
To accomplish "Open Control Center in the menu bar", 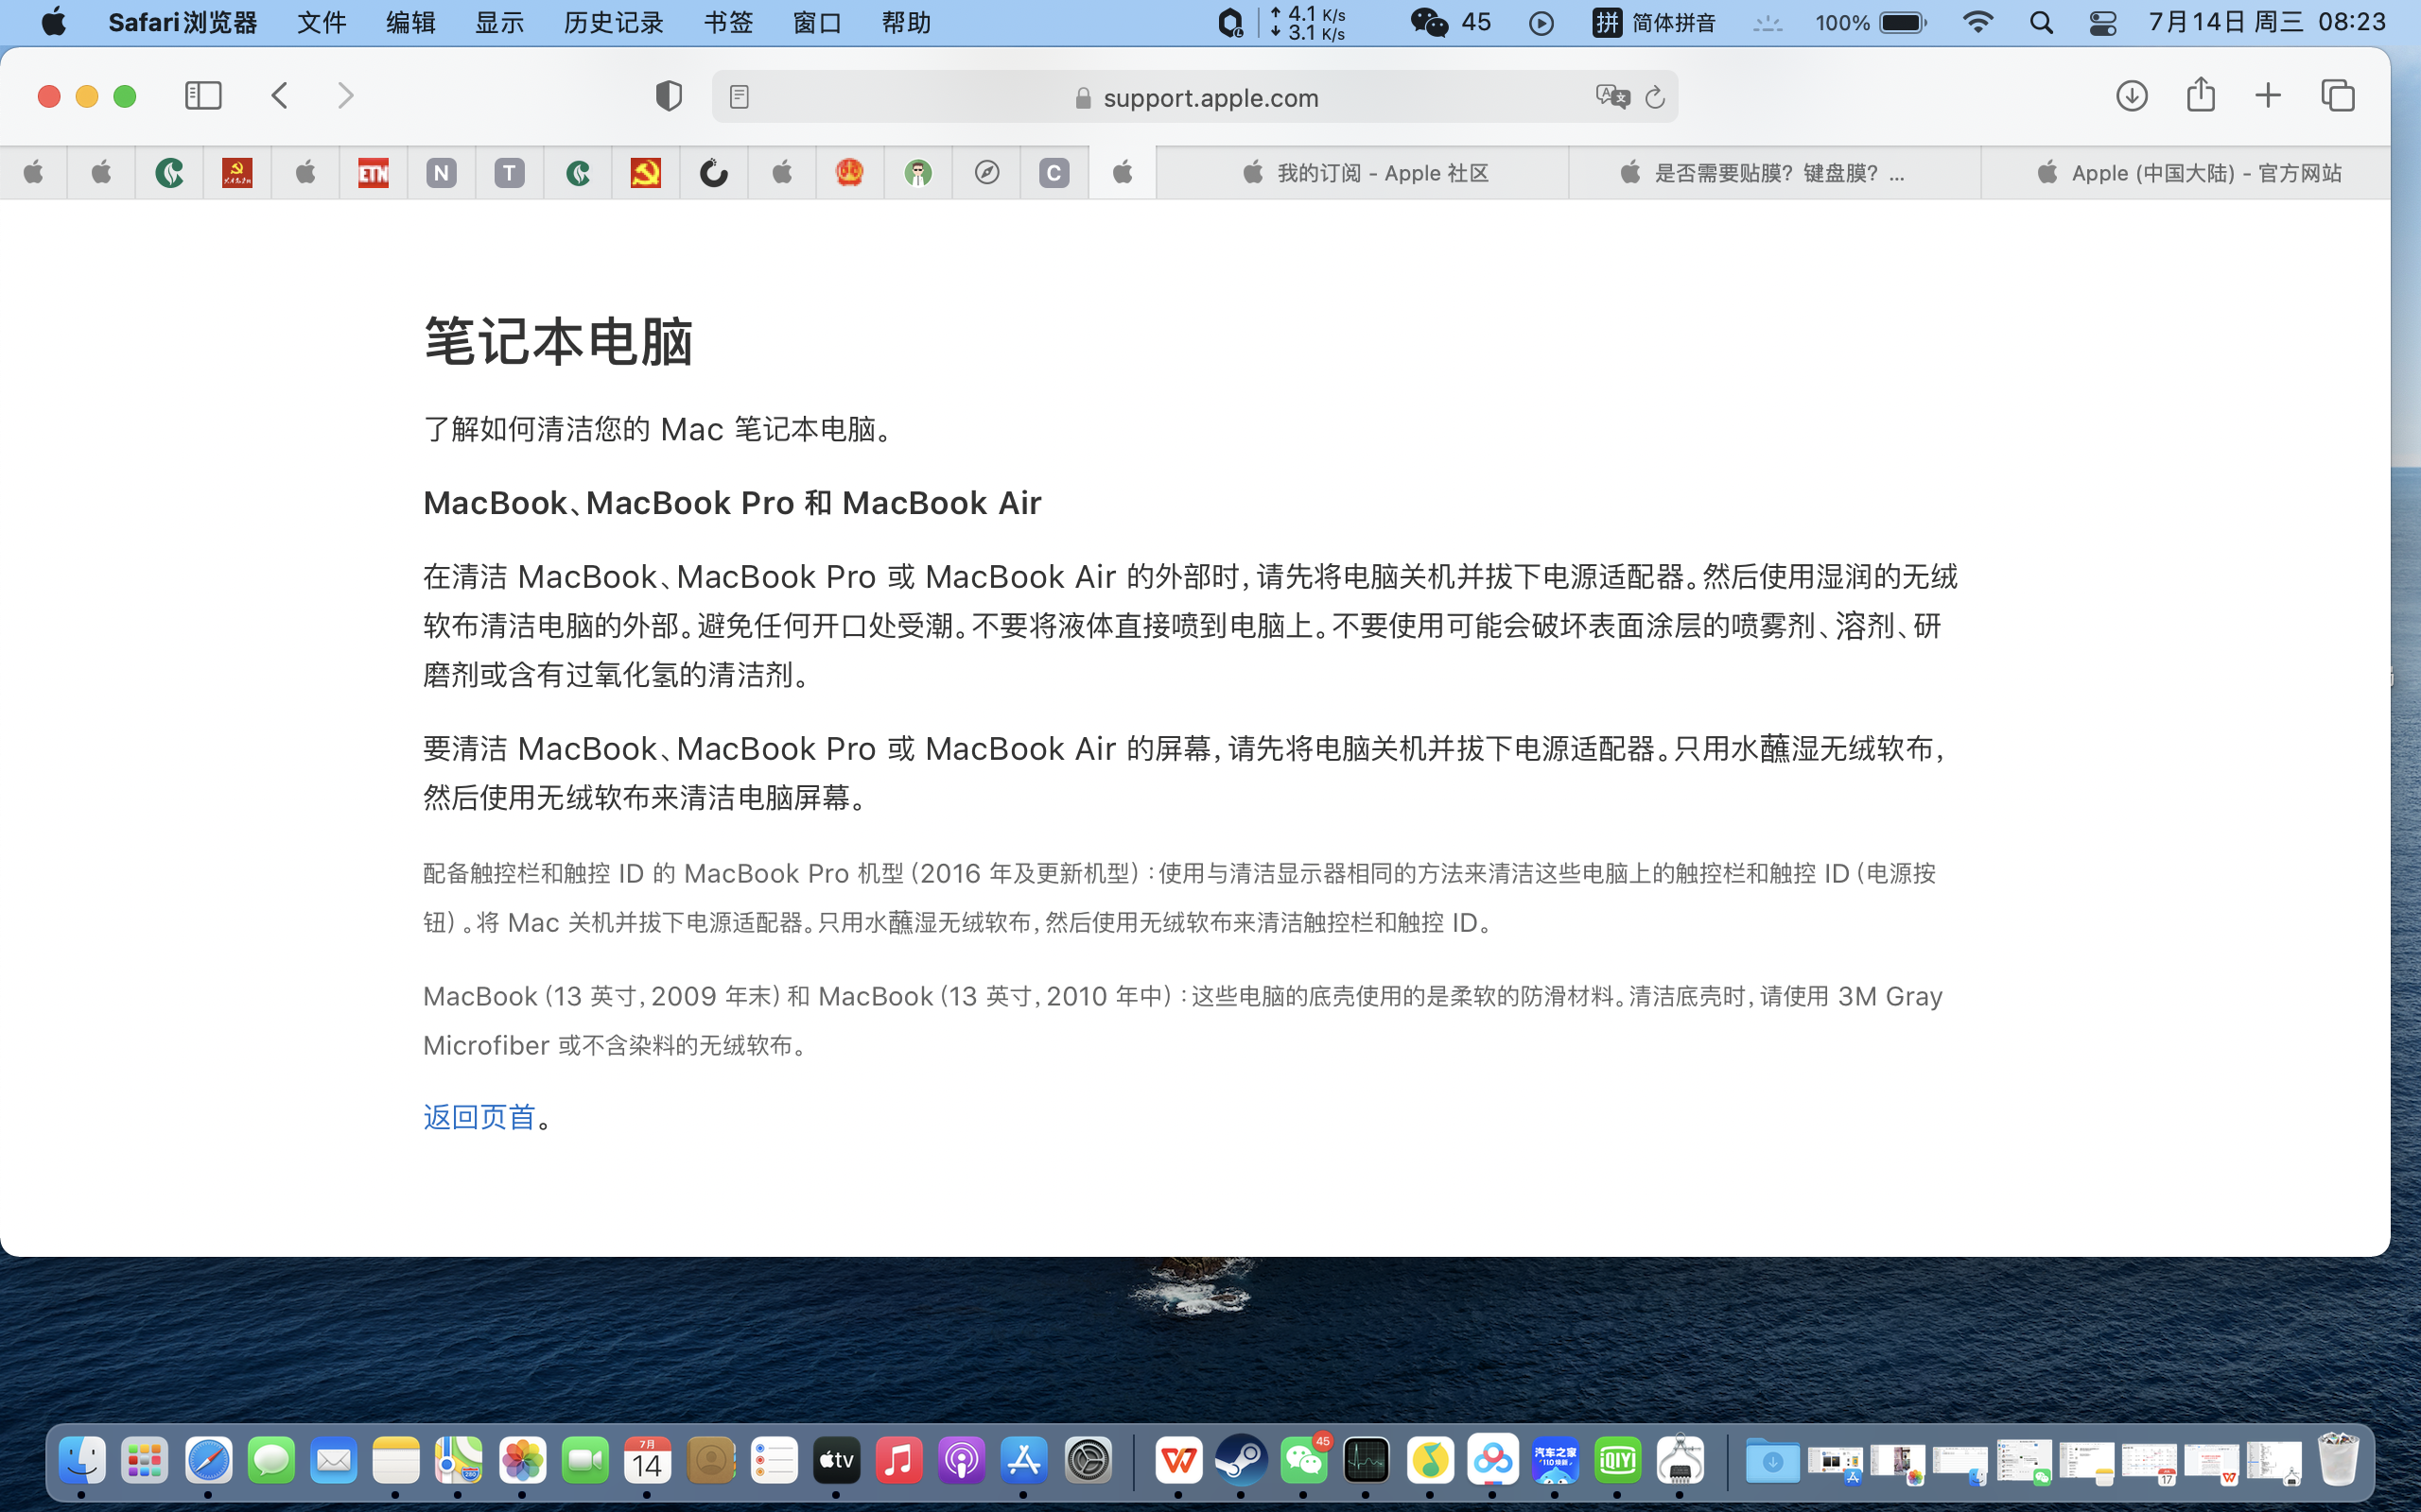I will point(2102,23).
